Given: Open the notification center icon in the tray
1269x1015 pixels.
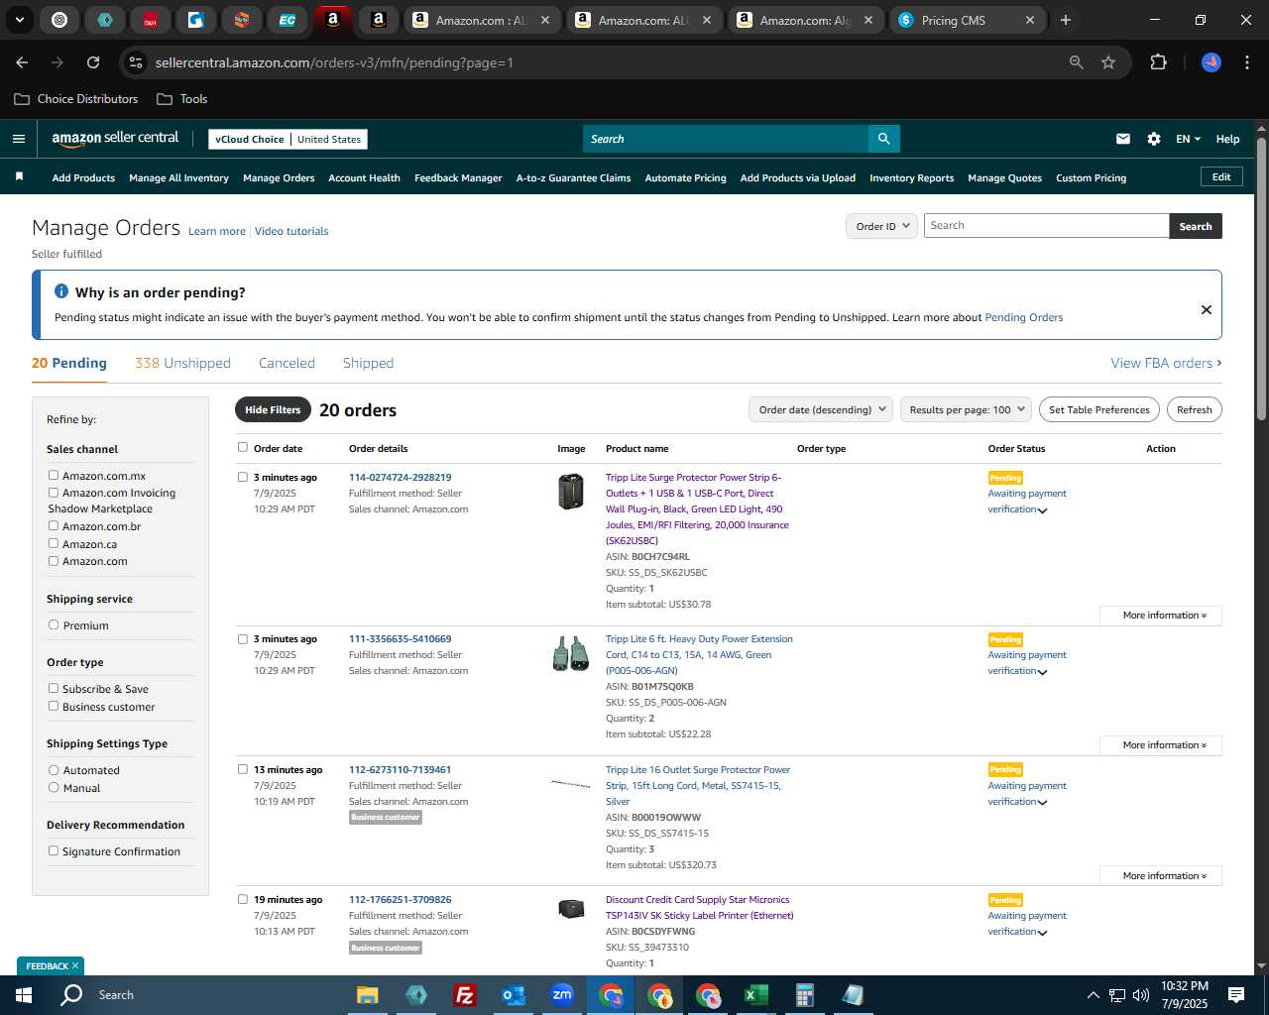Looking at the screenshot, I should (x=1236, y=995).
